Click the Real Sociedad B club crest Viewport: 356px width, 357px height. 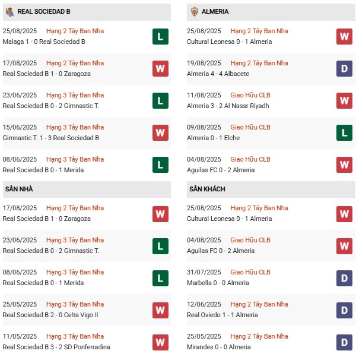(10, 11)
